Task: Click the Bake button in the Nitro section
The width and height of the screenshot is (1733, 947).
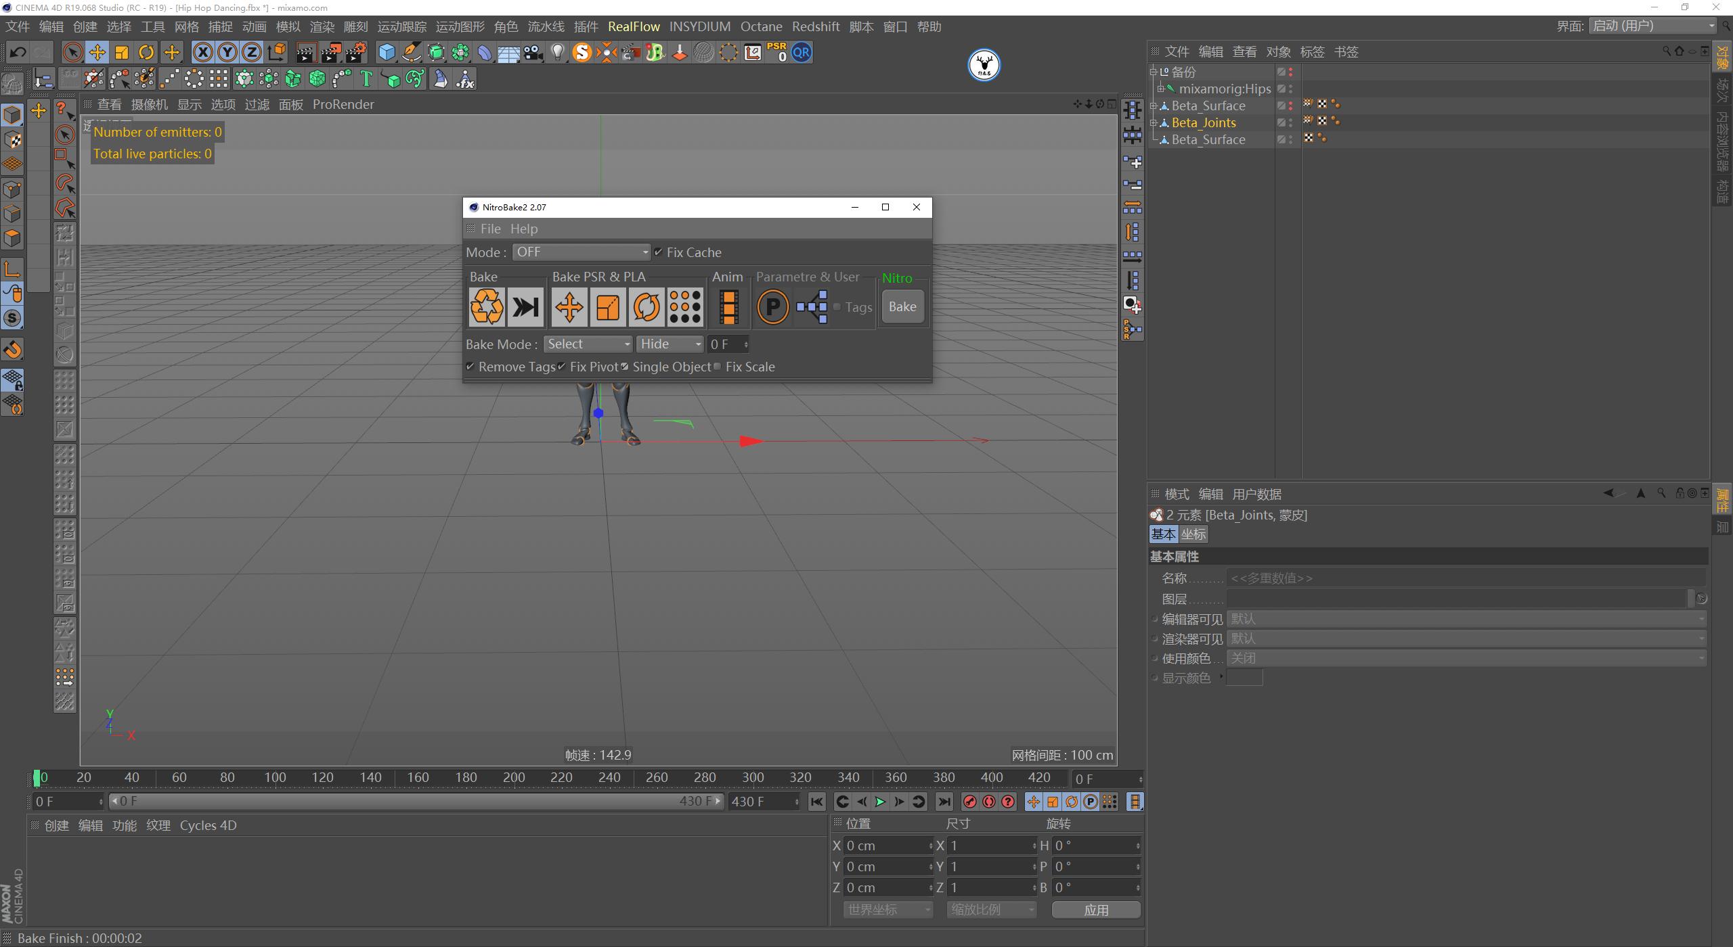Action: click(902, 306)
